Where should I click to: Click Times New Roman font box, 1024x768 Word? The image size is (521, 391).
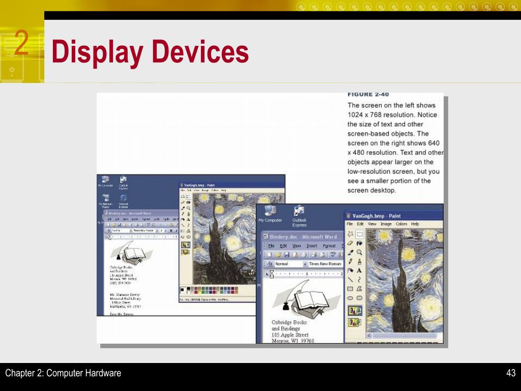[x=143, y=231]
